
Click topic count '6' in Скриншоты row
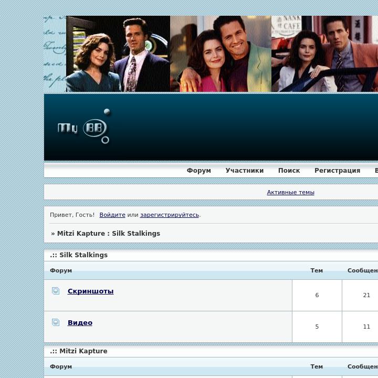click(x=317, y=295)
